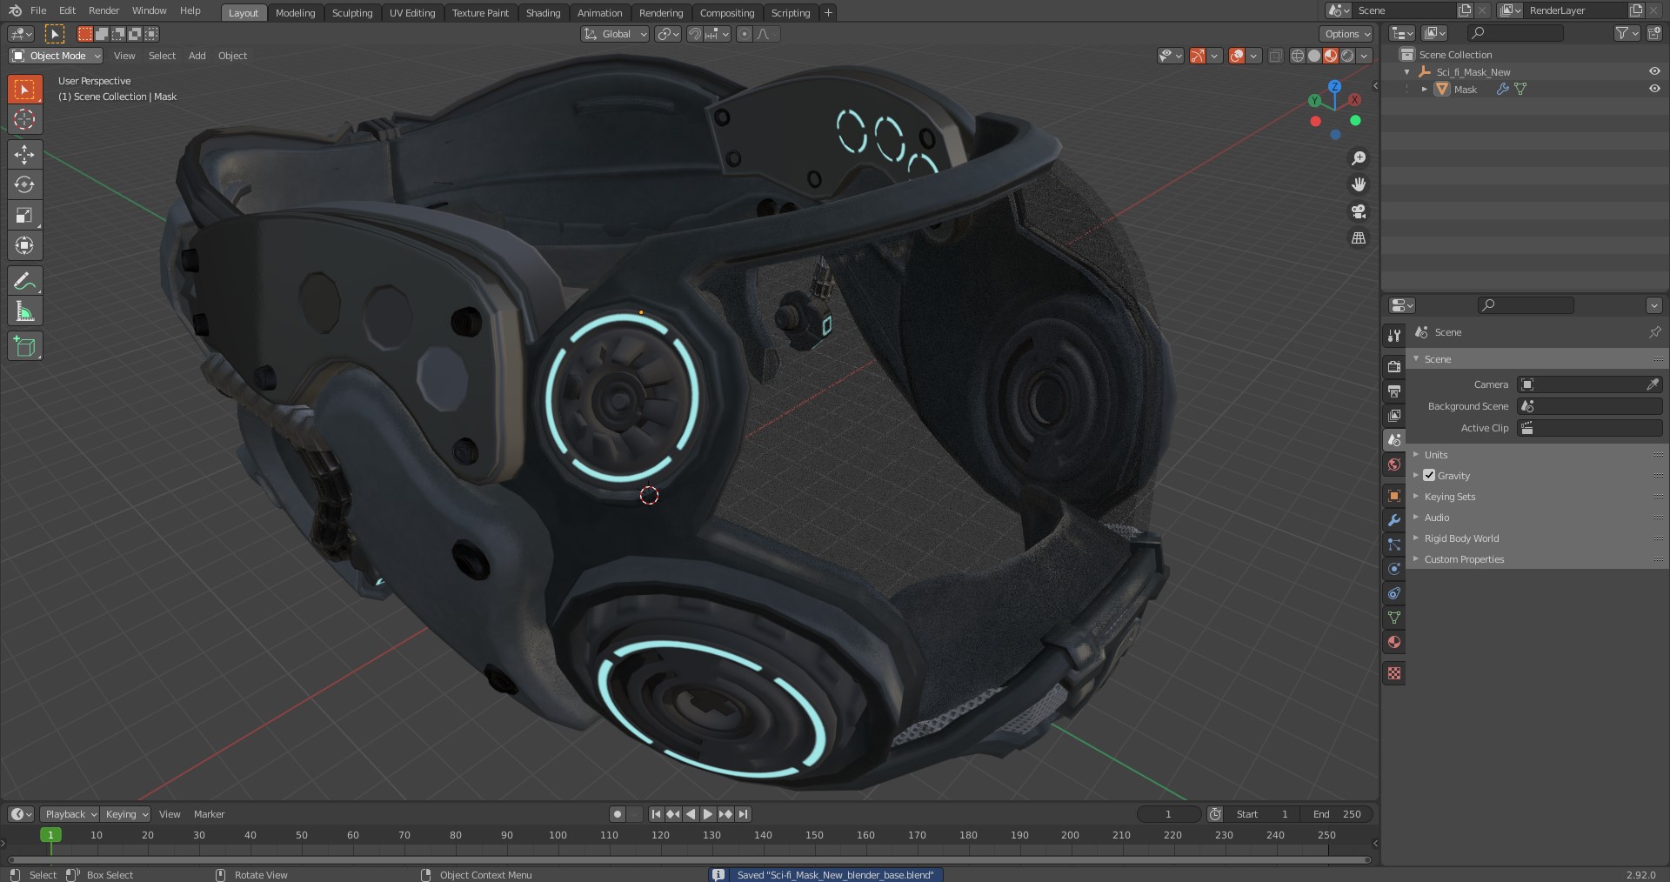Open the Tool properties tab

pyautogui.click(x=1394, y=335)
